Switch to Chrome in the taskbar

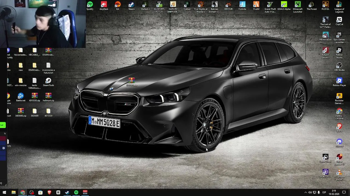[22, 192]
